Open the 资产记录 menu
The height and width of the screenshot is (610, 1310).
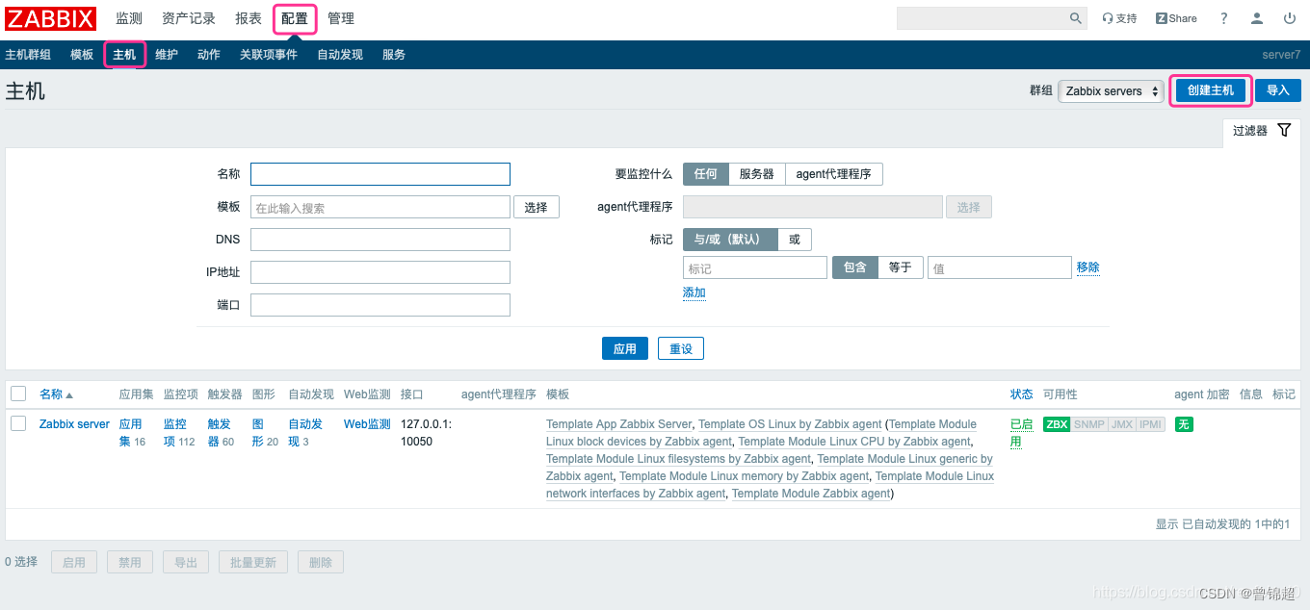(x=189, y=18)
